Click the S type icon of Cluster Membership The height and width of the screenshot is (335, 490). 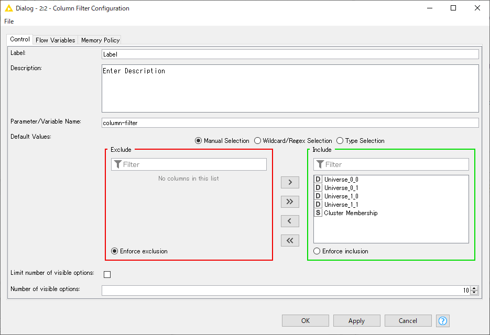click(x=318, y=213)
